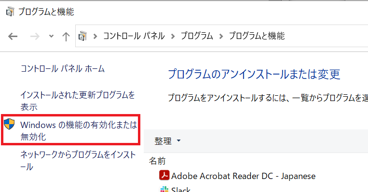Viewport: 368px width, 192px height.
Task: Expand chevron after コントロール パネル breadcrumb
Action: coord(173,36)
